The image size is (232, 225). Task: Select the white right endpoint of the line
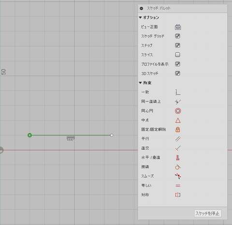[x=112, y=135]
